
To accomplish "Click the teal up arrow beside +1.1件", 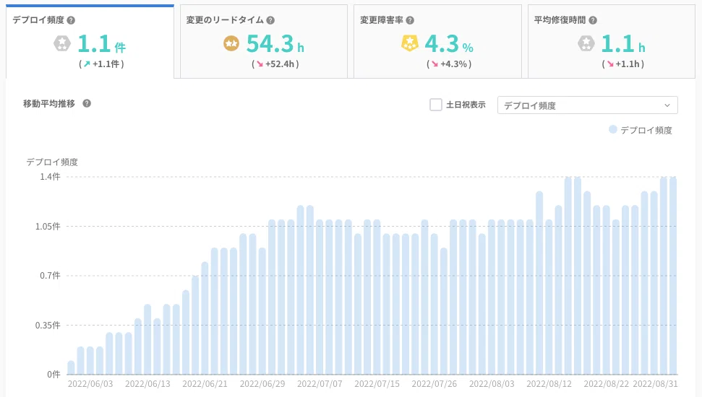I will coord(87,64).
